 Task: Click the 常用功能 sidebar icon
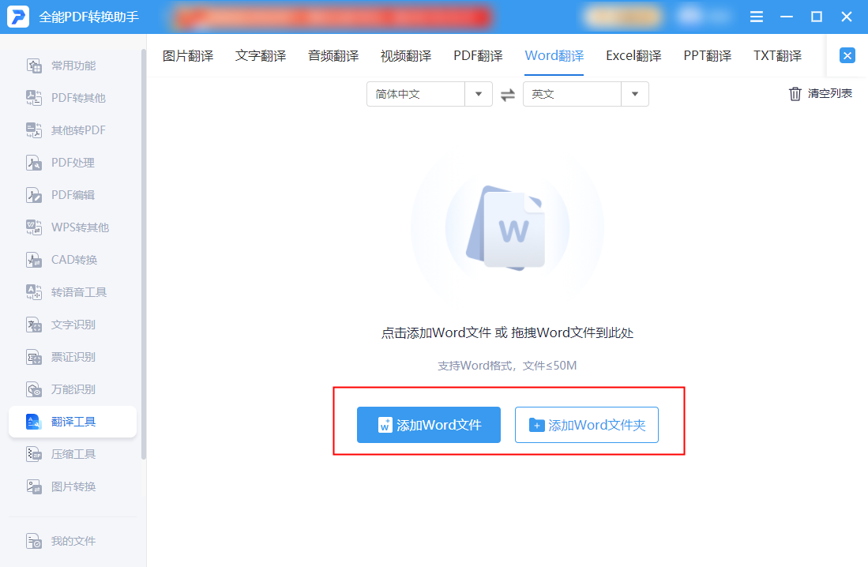(x=34, y=66)
